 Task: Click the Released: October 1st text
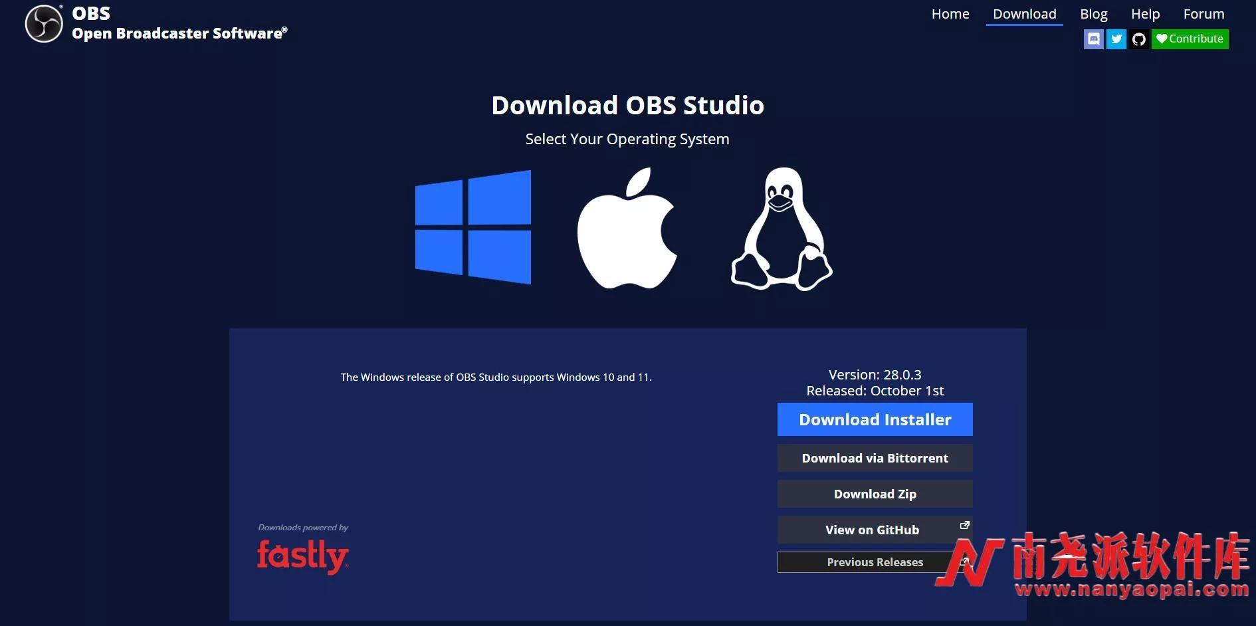pyautogui.click(x=875, y=391)
